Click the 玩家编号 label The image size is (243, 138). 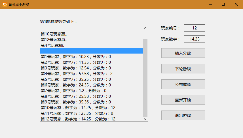click(170, 28)
